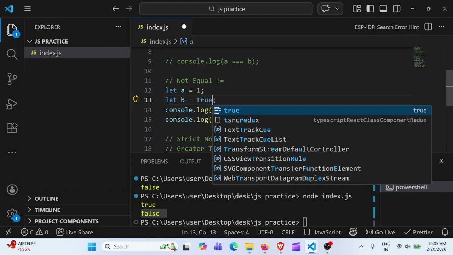
Task: Click the code minimap preview
Action: (x=419, y=57)
